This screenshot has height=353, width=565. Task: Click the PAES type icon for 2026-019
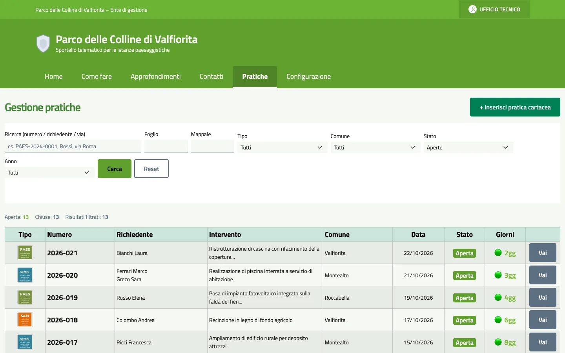pos(25,297)
